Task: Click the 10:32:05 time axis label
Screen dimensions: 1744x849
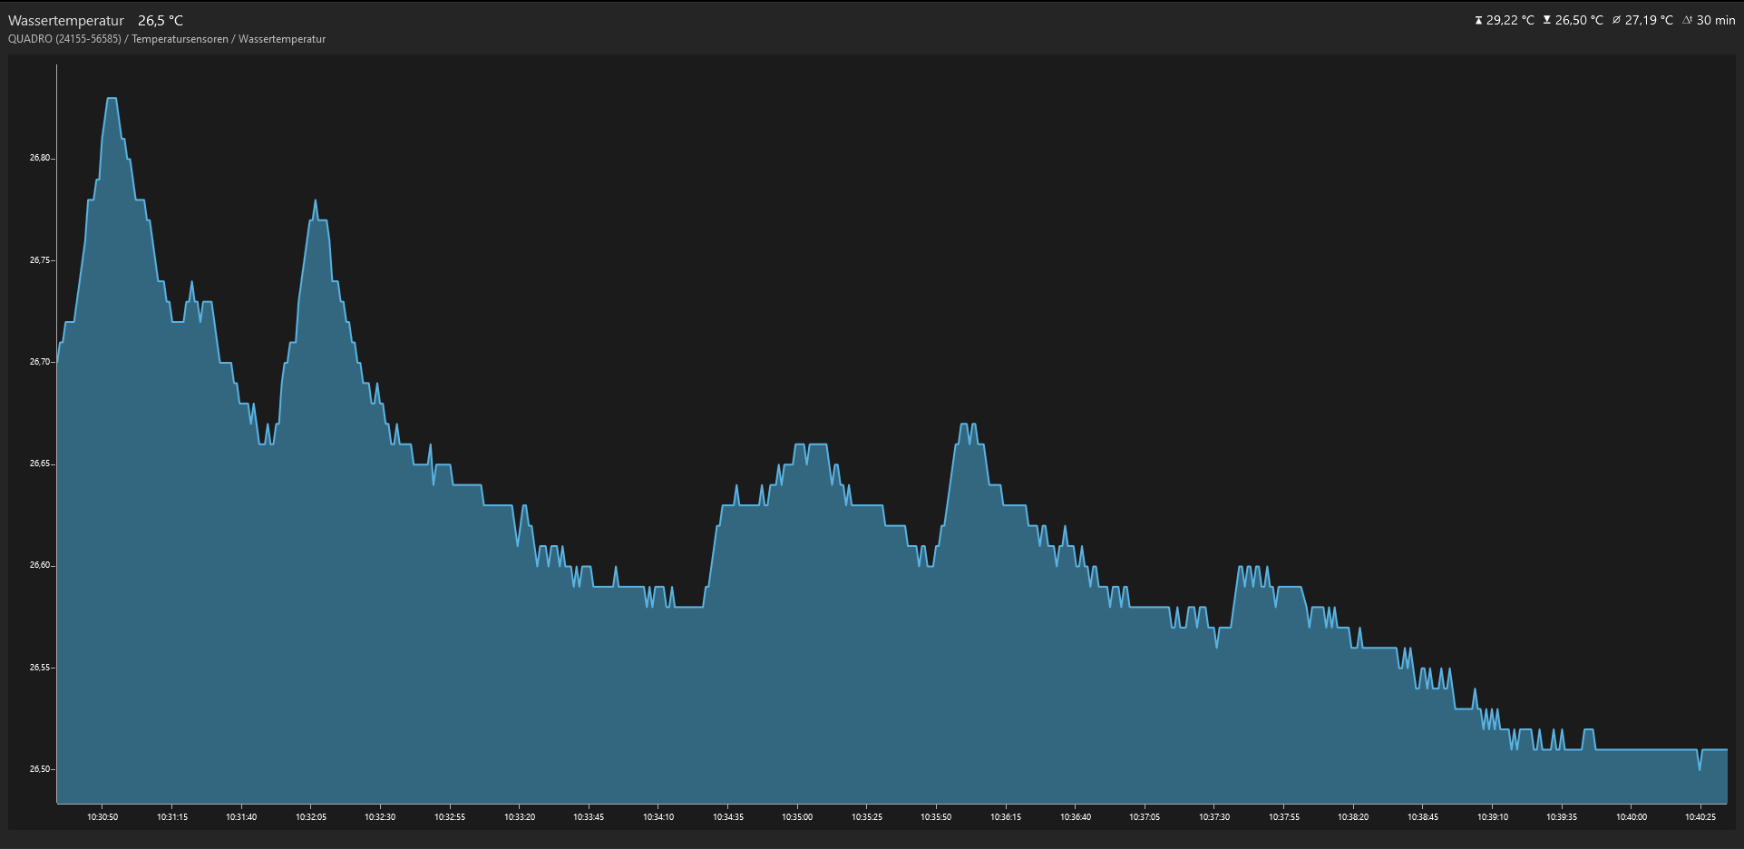Action: coord(311,817)
